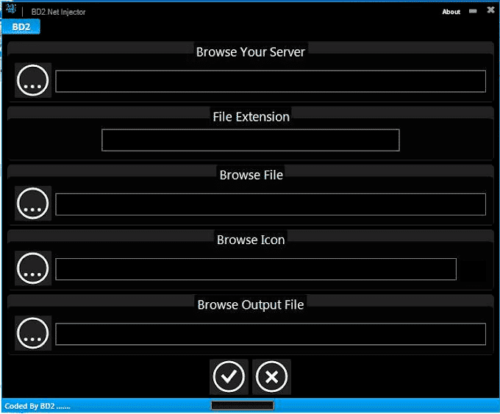Click the 'Browse Output File' heading
Screen dimensions: 500x414
[x=251, y=304]
